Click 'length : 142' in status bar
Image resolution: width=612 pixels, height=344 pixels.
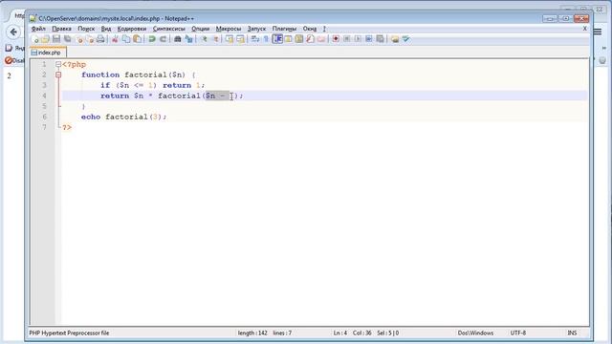click(252, 333)
